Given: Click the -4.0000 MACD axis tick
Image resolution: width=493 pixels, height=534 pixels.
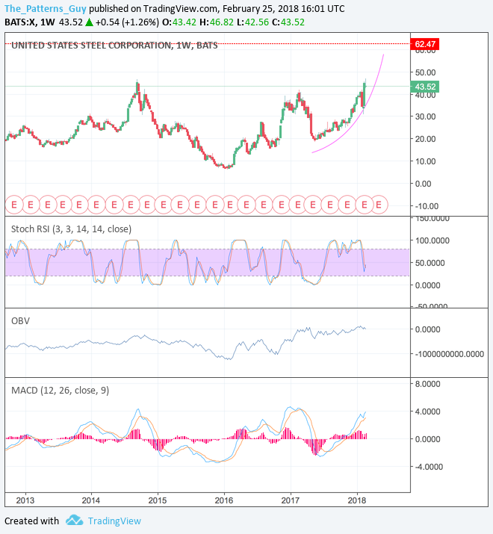Looking at the screenshot, I should [x=428, y=467].
